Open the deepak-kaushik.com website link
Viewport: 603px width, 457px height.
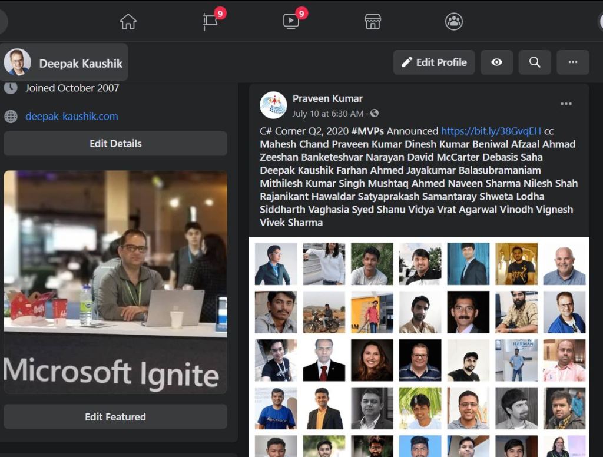(71, 117)
